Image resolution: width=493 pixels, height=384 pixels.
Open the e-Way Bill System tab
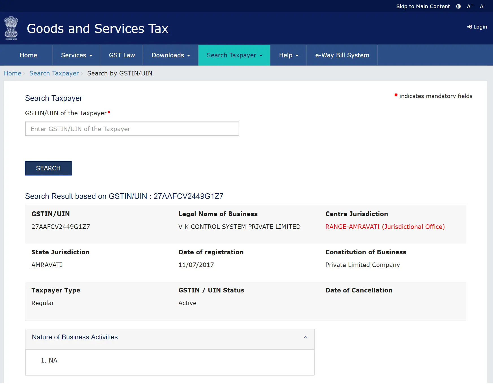coord(342,55)
